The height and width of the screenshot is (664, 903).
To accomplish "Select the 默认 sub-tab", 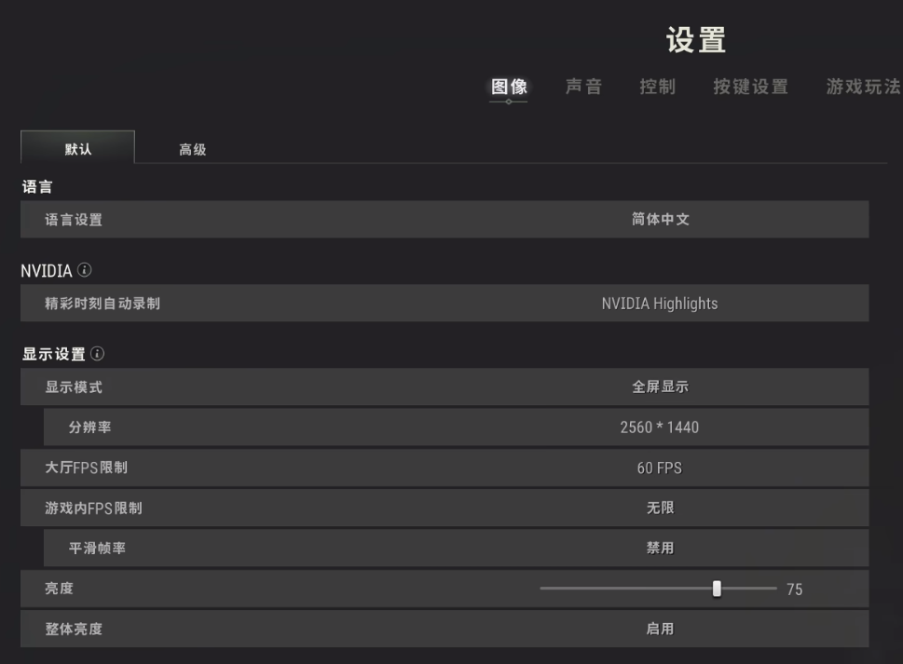I will tap(78, 149).
